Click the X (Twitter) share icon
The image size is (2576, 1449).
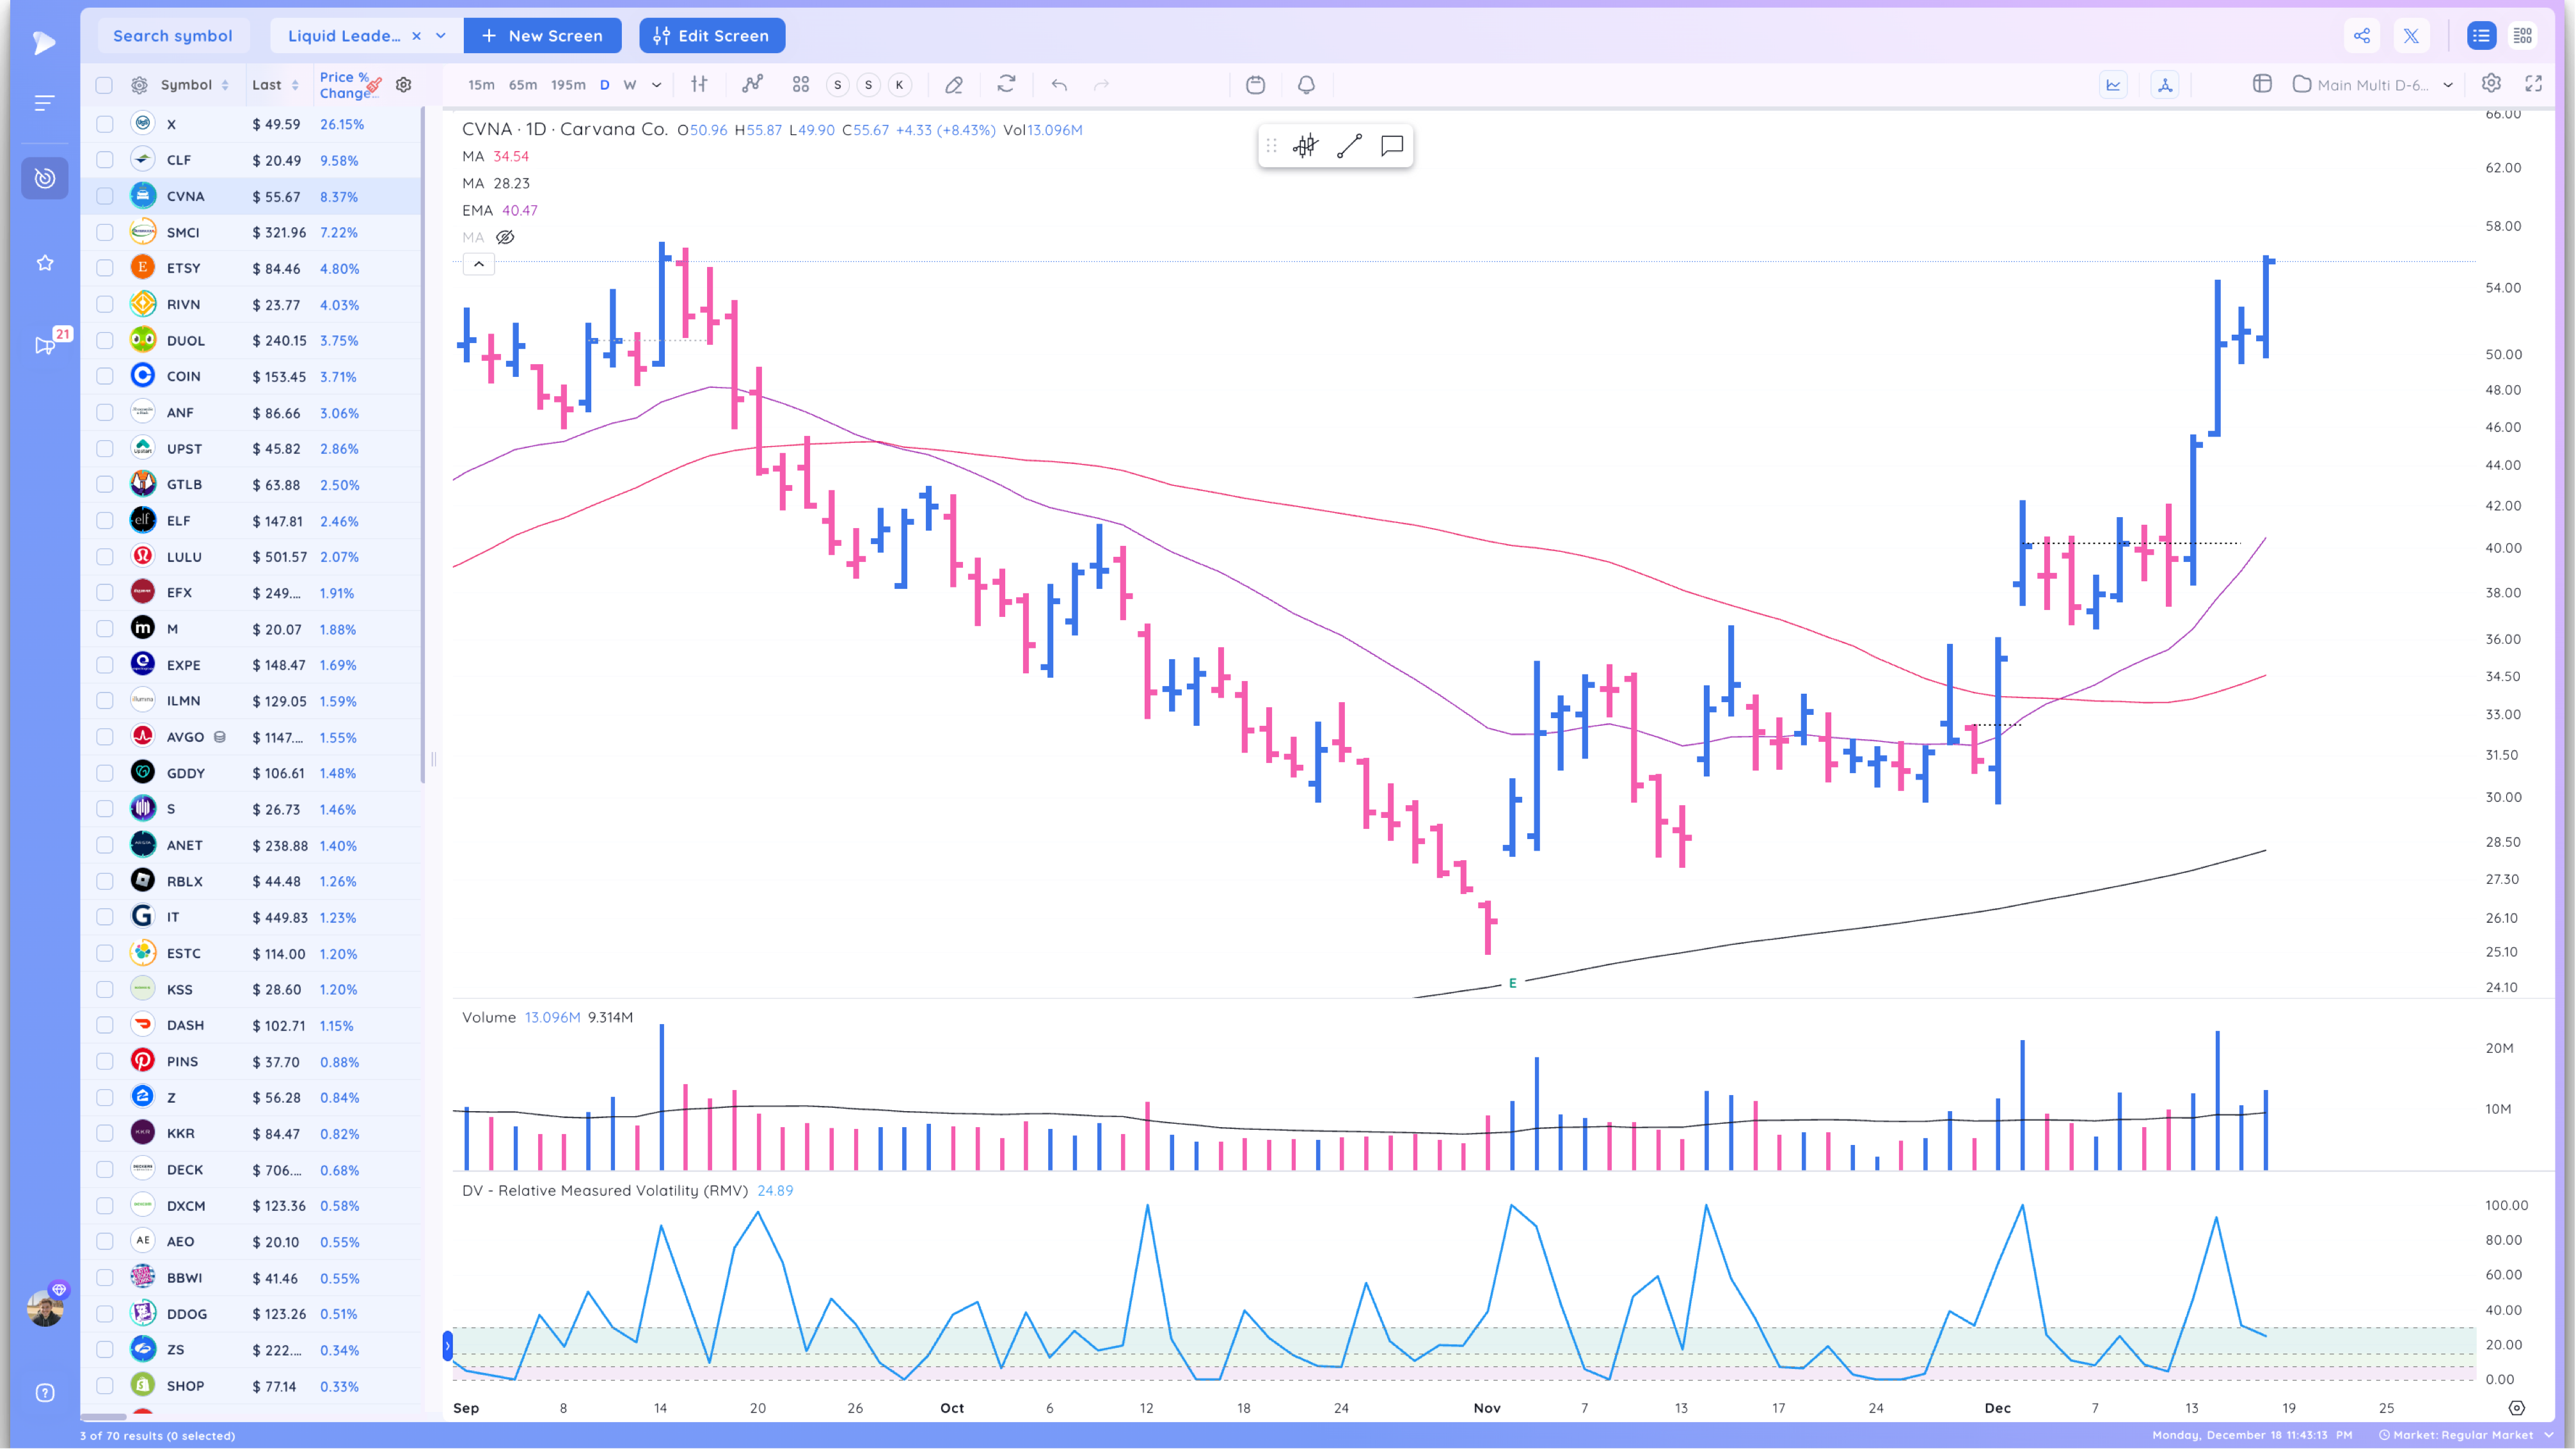pos(2411,36)
